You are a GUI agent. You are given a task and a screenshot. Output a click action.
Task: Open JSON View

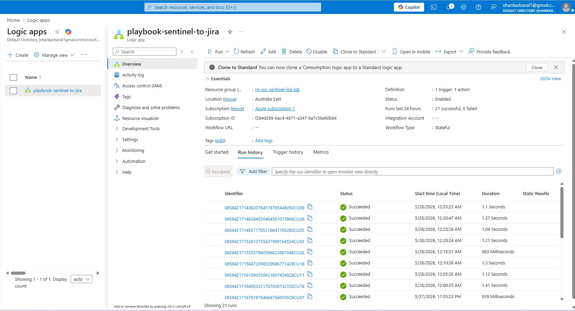coord(550,79)
